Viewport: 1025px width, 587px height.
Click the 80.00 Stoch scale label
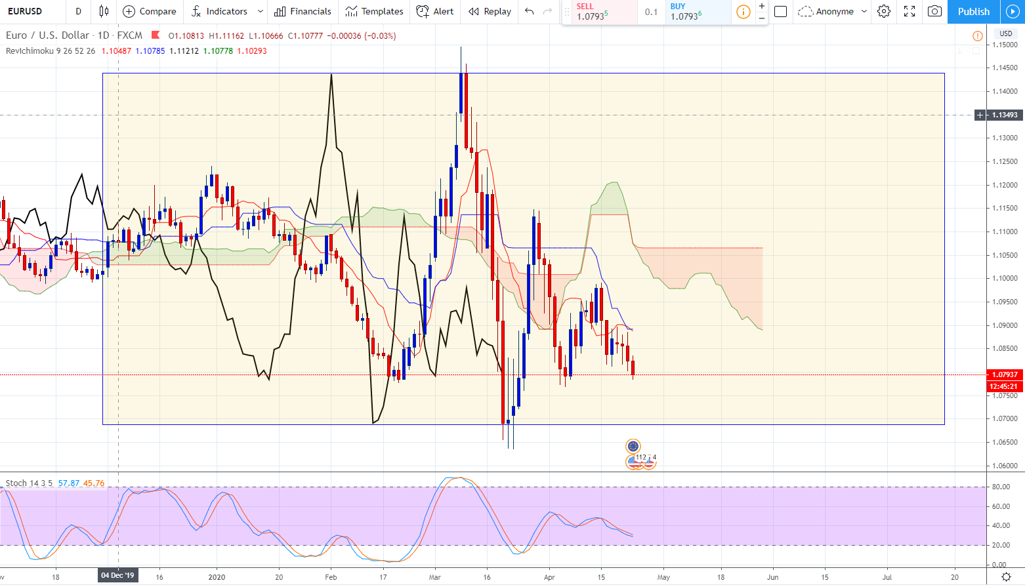click(1001, 487)
